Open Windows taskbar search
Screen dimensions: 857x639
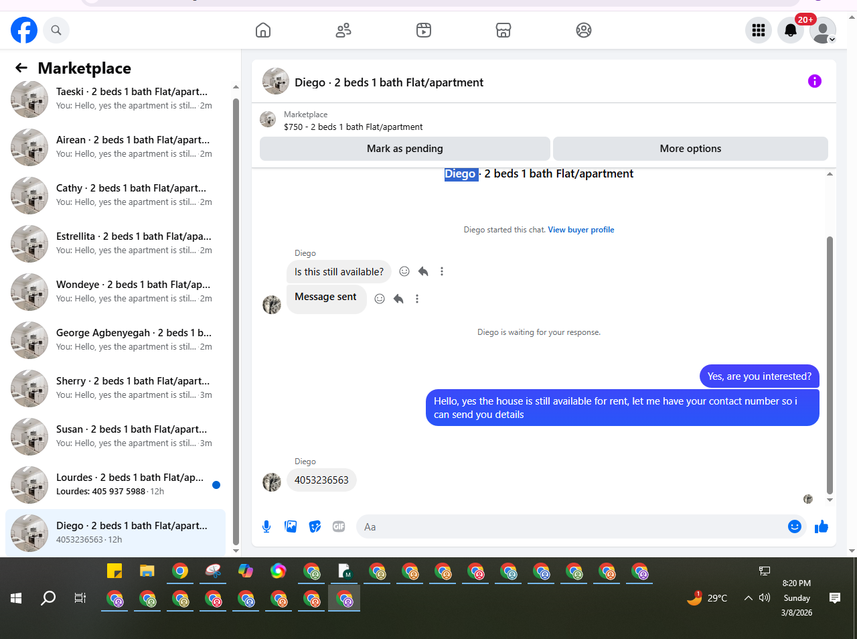tap(48, 598)
